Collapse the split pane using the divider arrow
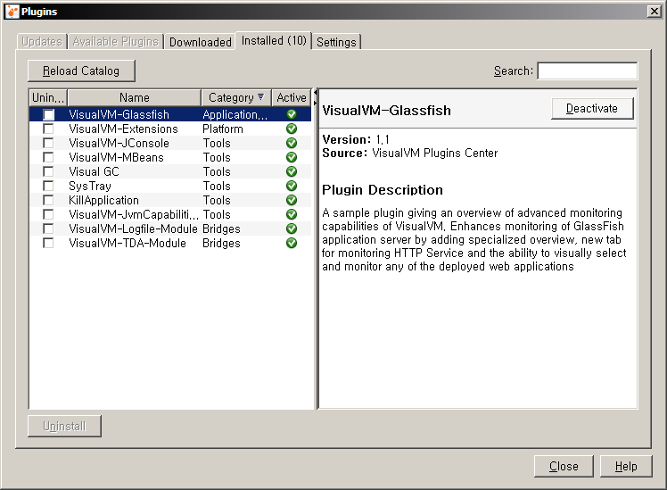The width and height of the screenshot is (667, 490). [315, 92]
